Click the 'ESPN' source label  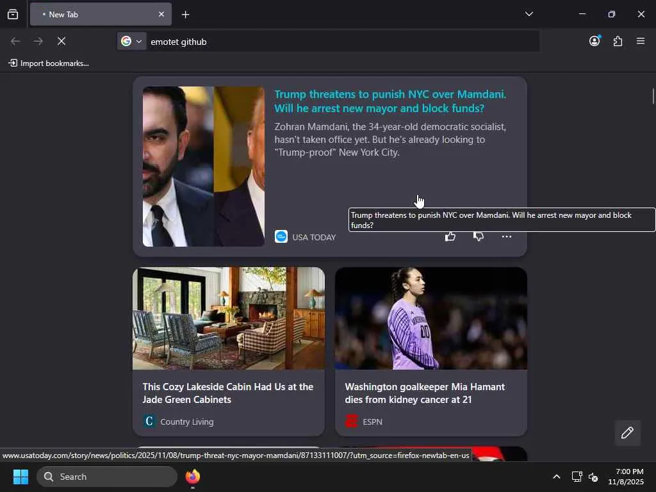(372, 422)
